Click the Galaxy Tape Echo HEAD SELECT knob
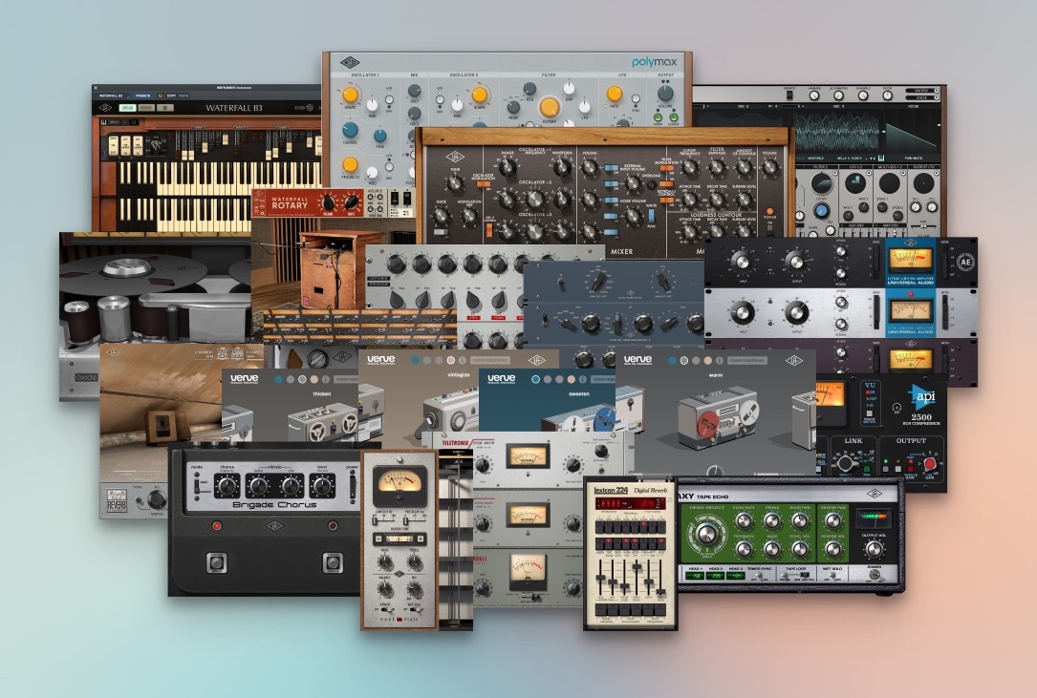Screen dimensions: 1037x698 (x=705, y=533)
